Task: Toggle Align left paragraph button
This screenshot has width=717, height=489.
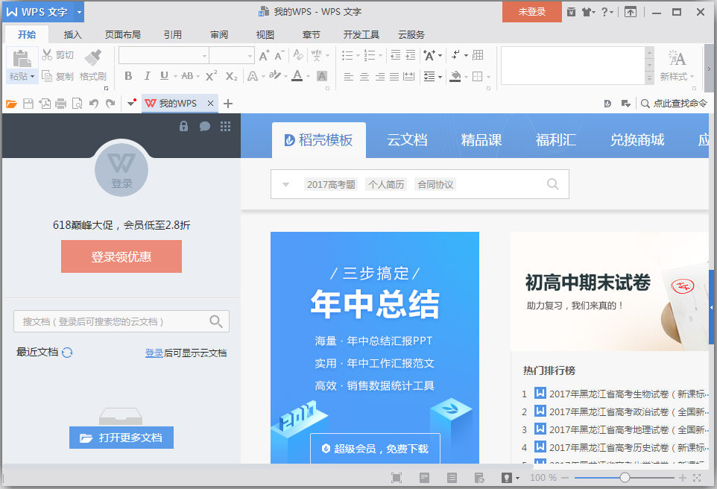Action: point(349,76)
